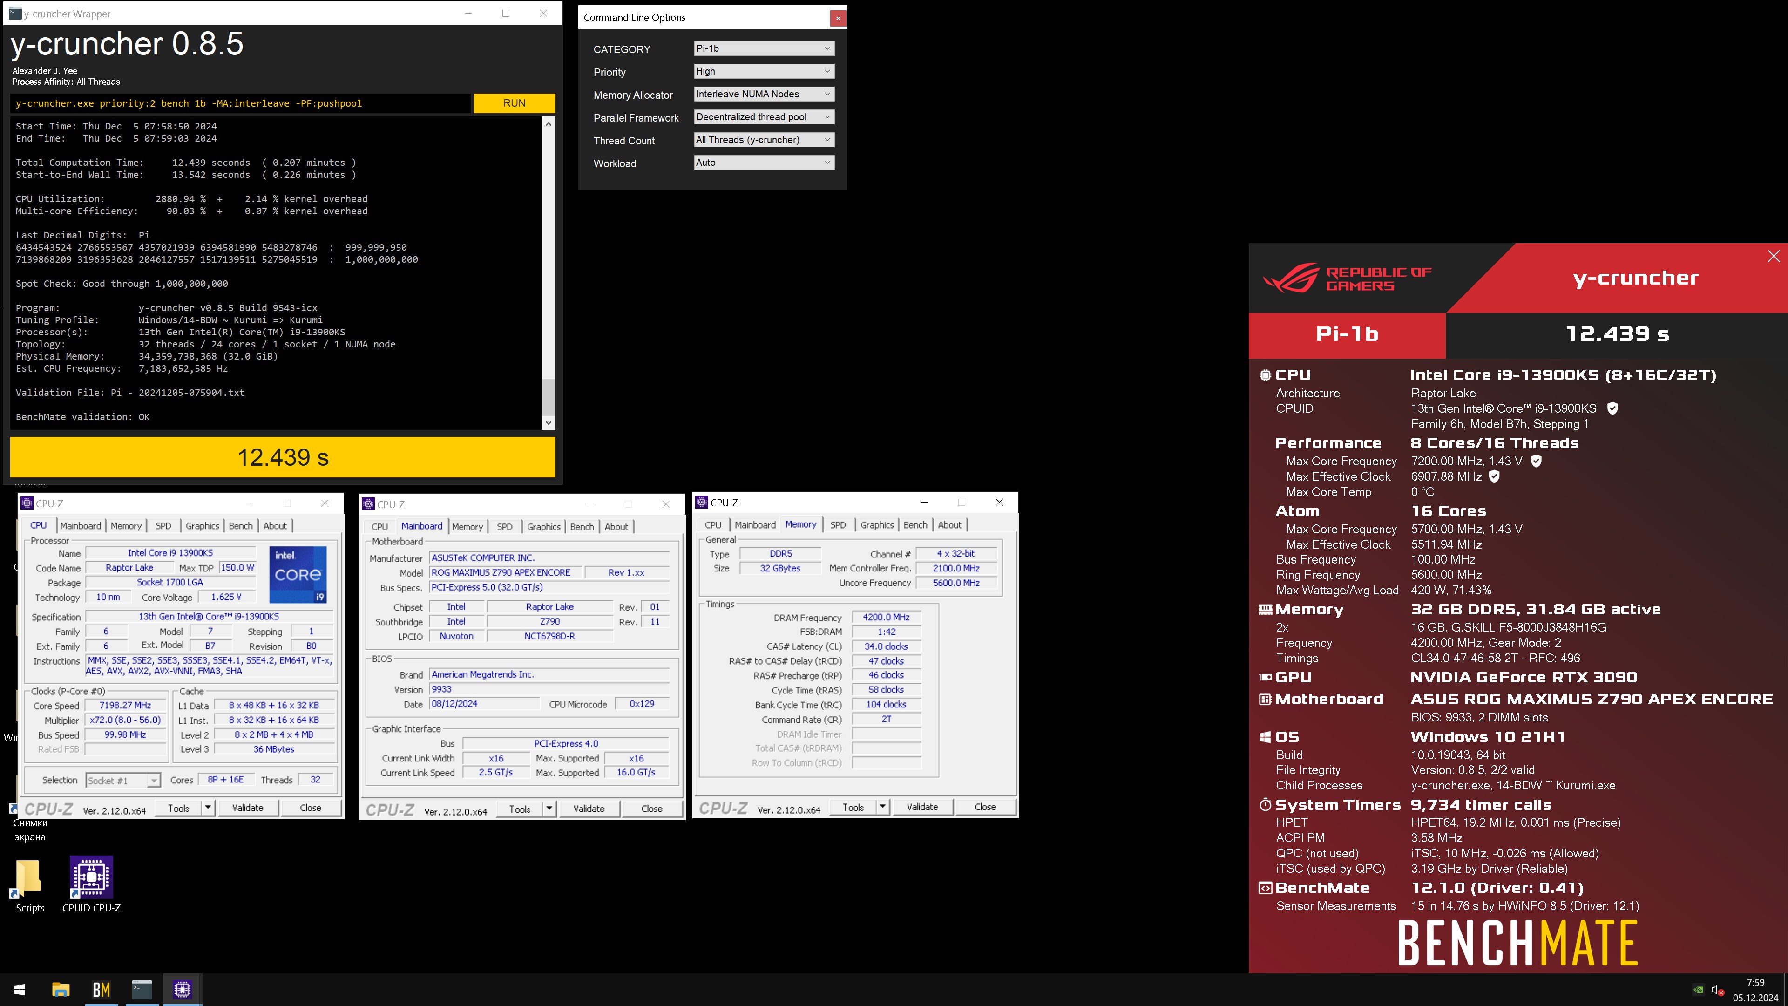
Task: Click the Uncore Frequency 5600.0 MHz value
Action: click(956, 583)
